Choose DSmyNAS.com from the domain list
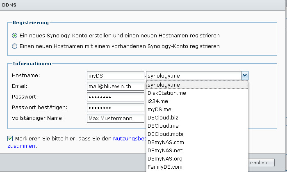 pyautogui.click(x=197, y=142)
